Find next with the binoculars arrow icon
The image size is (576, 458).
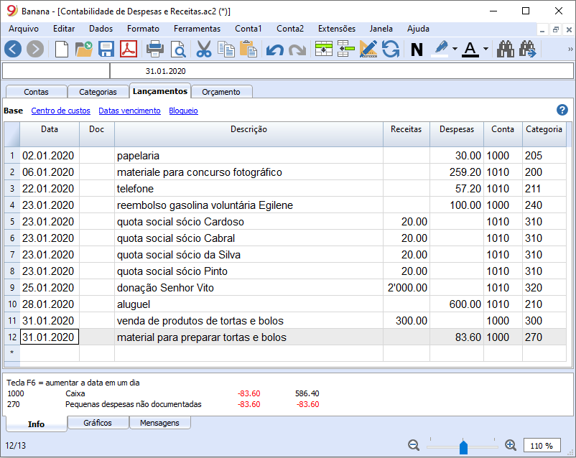528,49
